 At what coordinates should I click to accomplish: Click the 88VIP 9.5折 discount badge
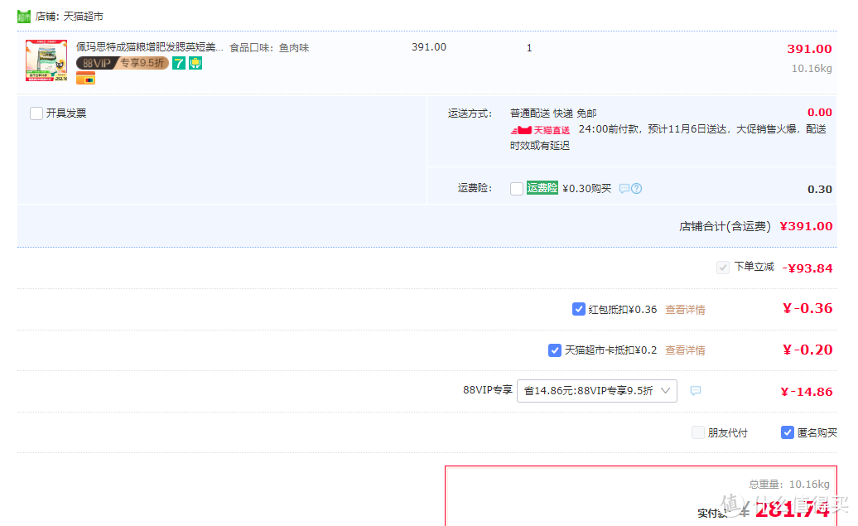coord(122,63)
